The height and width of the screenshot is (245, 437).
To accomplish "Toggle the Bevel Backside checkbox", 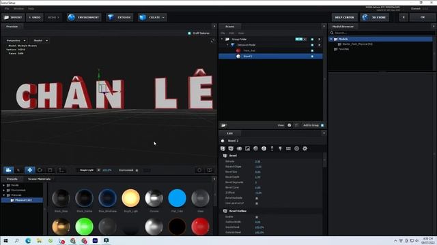I will (x=257, y=198).
